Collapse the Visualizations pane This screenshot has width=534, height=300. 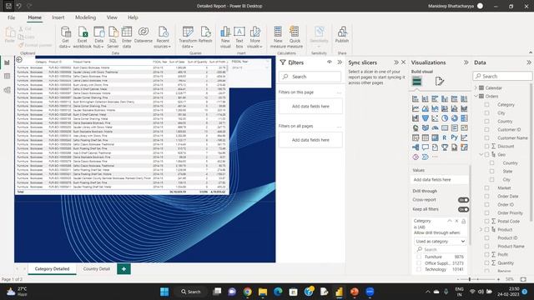[x=466, y=62]
